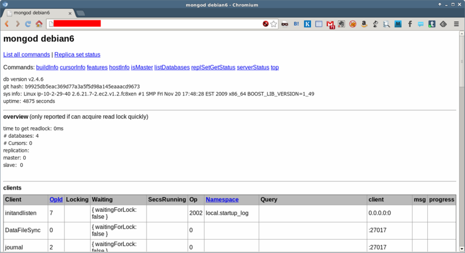This screenshot has height=253, width=465.
Task: Click the # databases: 4 line
Action: (x=21, y=136)
